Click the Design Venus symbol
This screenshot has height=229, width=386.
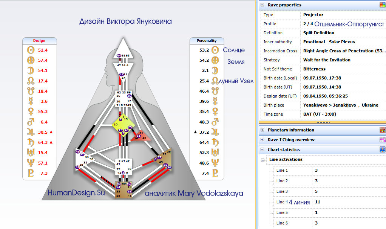click(x=31, y=111)
